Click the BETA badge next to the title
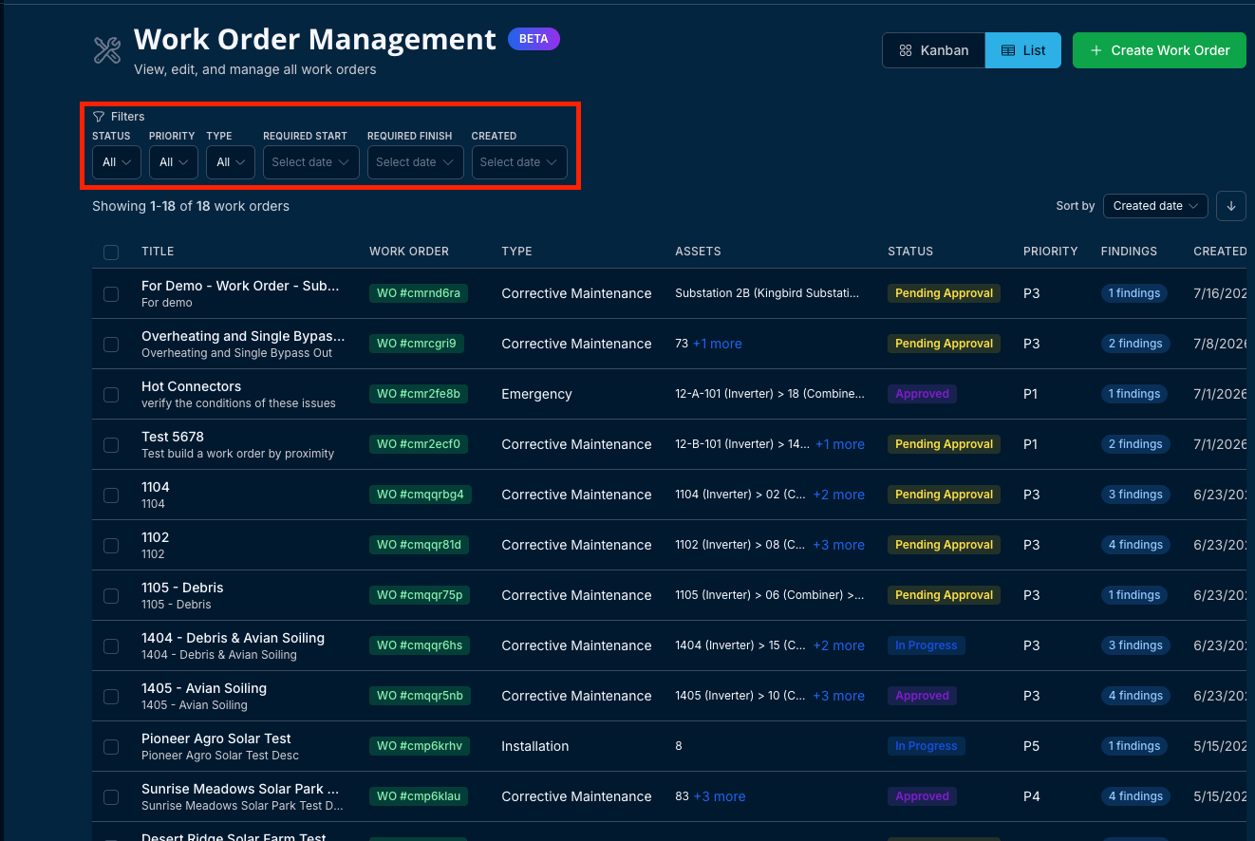This screenshot has width=1255, height=841. coord(534,39)
